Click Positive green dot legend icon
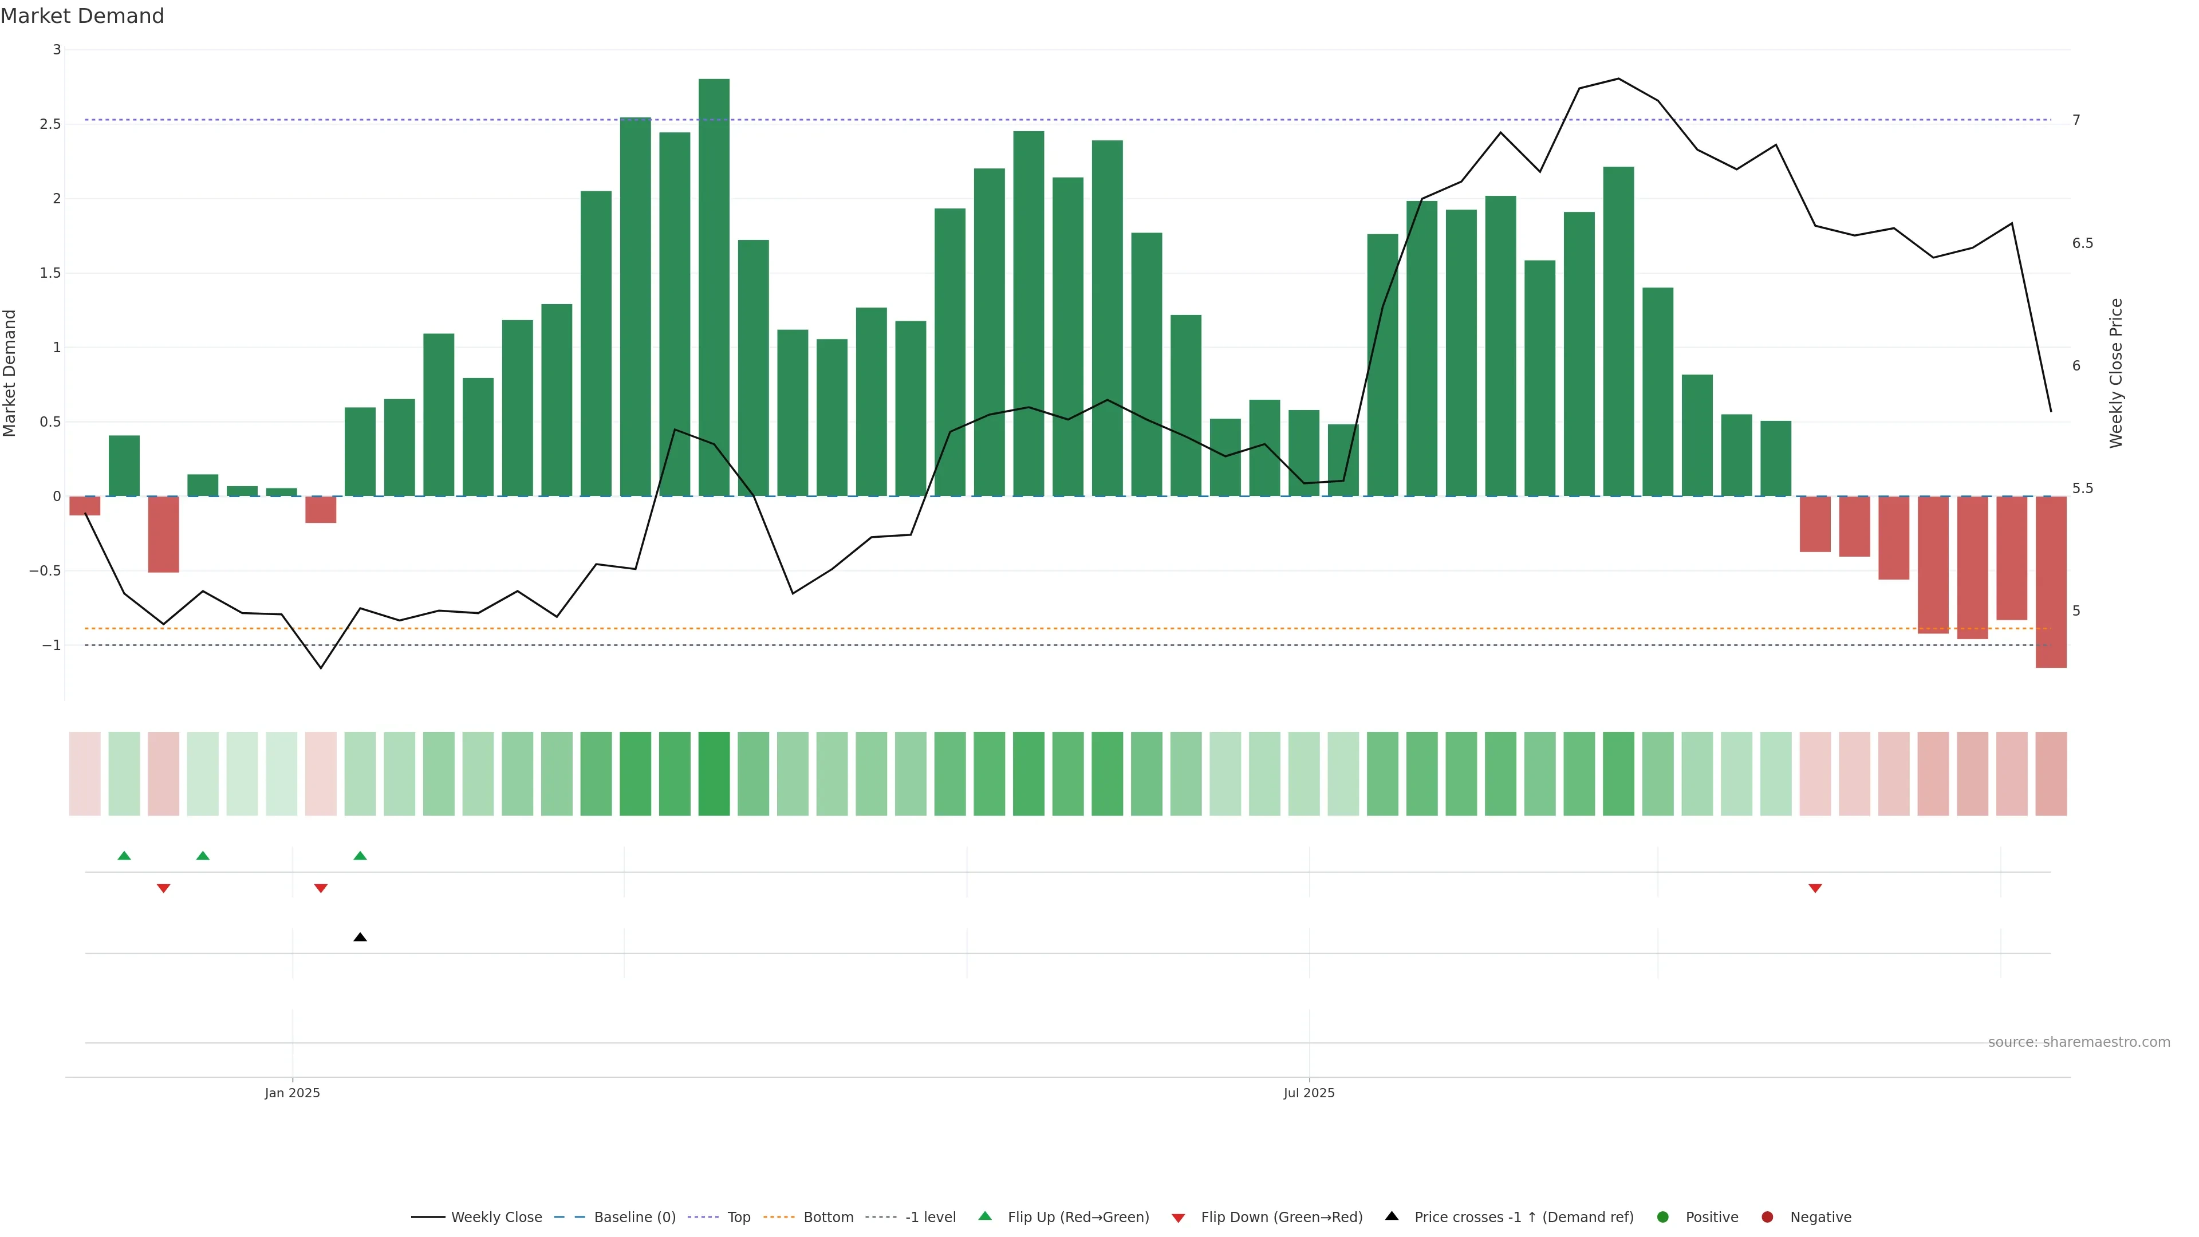2199x1237 pixels. [1662, 1218]
